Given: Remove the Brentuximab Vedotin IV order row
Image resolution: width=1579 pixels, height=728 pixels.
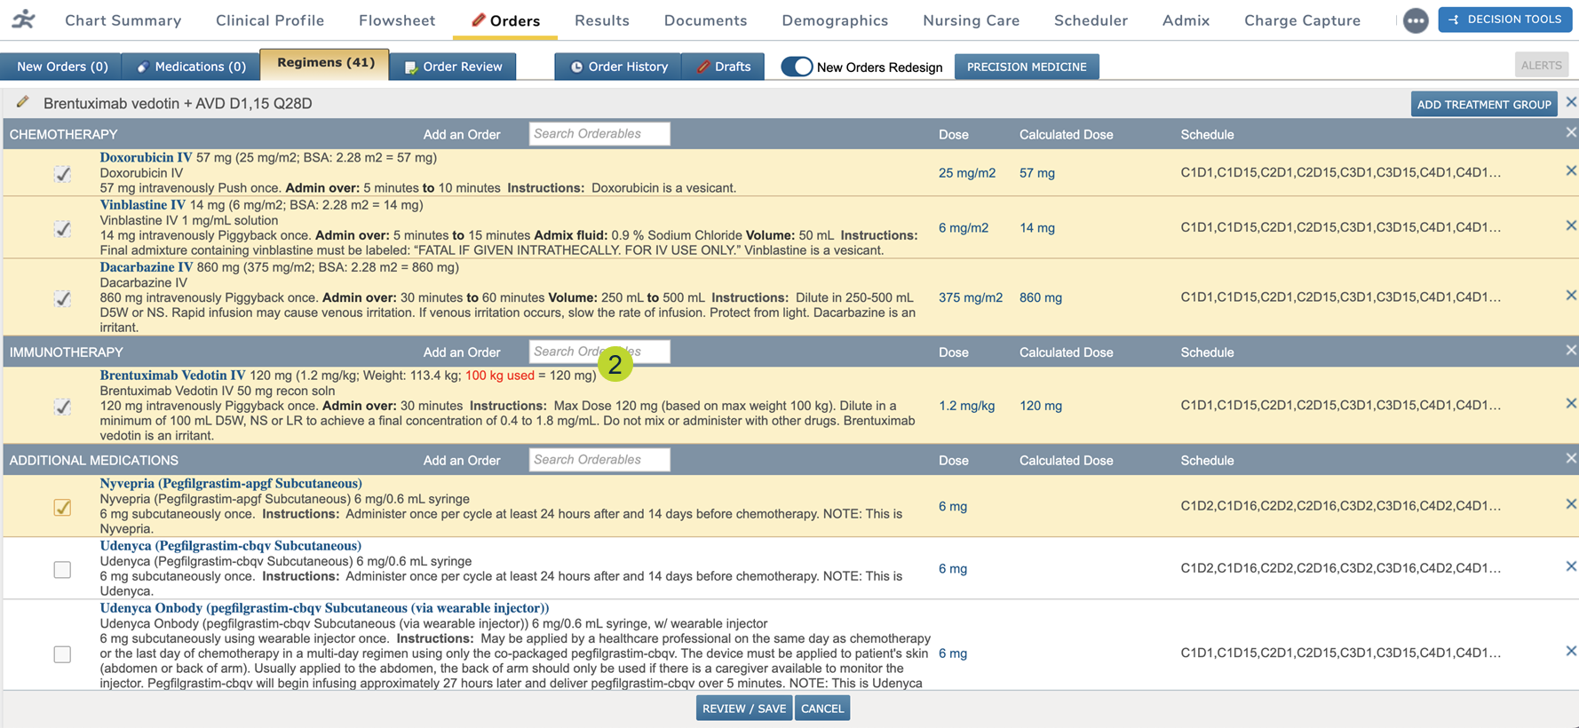Looking at the screenshot, I should pos(1570,404).
